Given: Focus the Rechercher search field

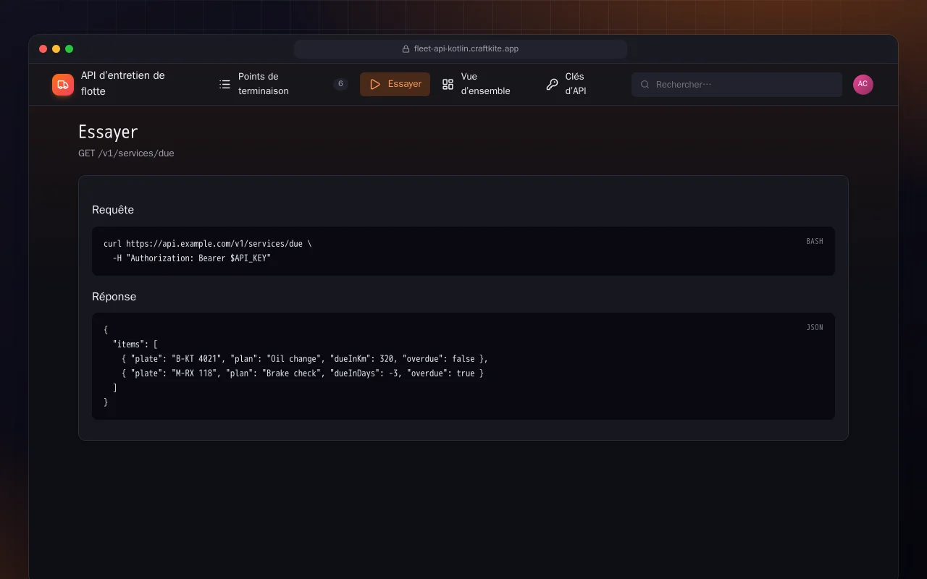Looking at the screenshot, I should 737,85.
